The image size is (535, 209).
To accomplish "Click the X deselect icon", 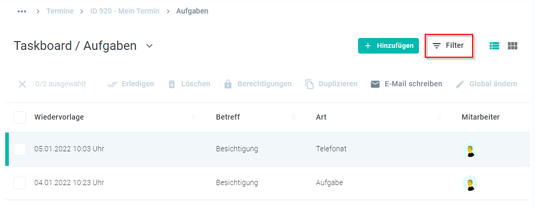I will (x=22, y=84).
